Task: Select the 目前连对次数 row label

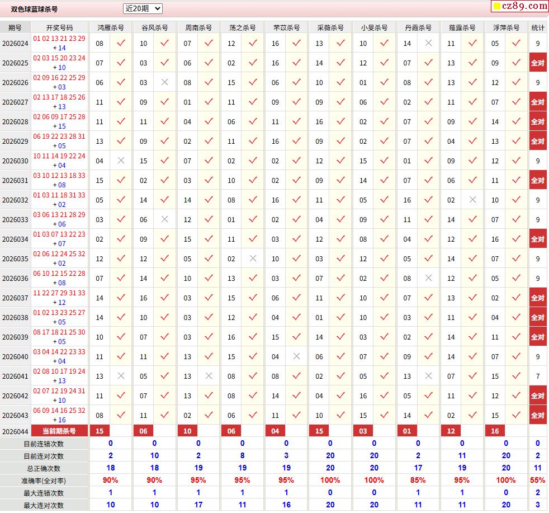Action: click(x=44, y=456)
